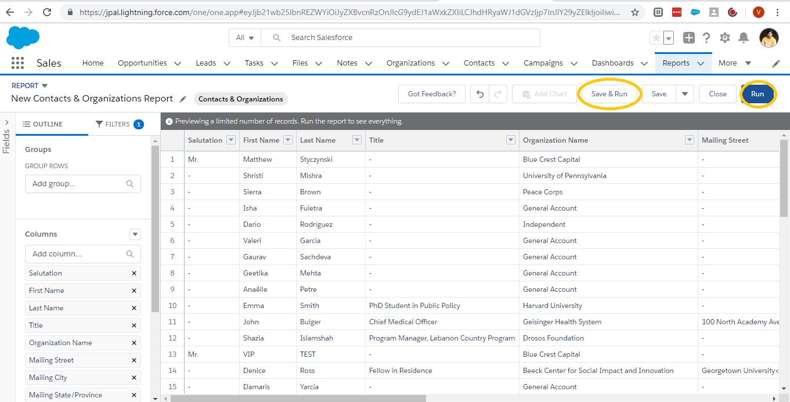
Task: Switch to the Outline tab
Action: point(42,124)
